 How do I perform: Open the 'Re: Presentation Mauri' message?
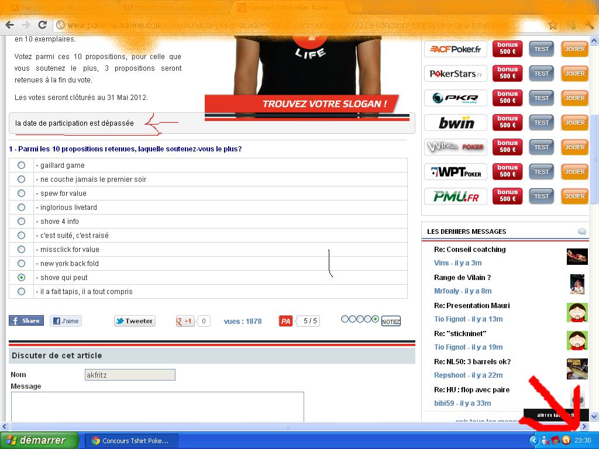tap(472, 305)
